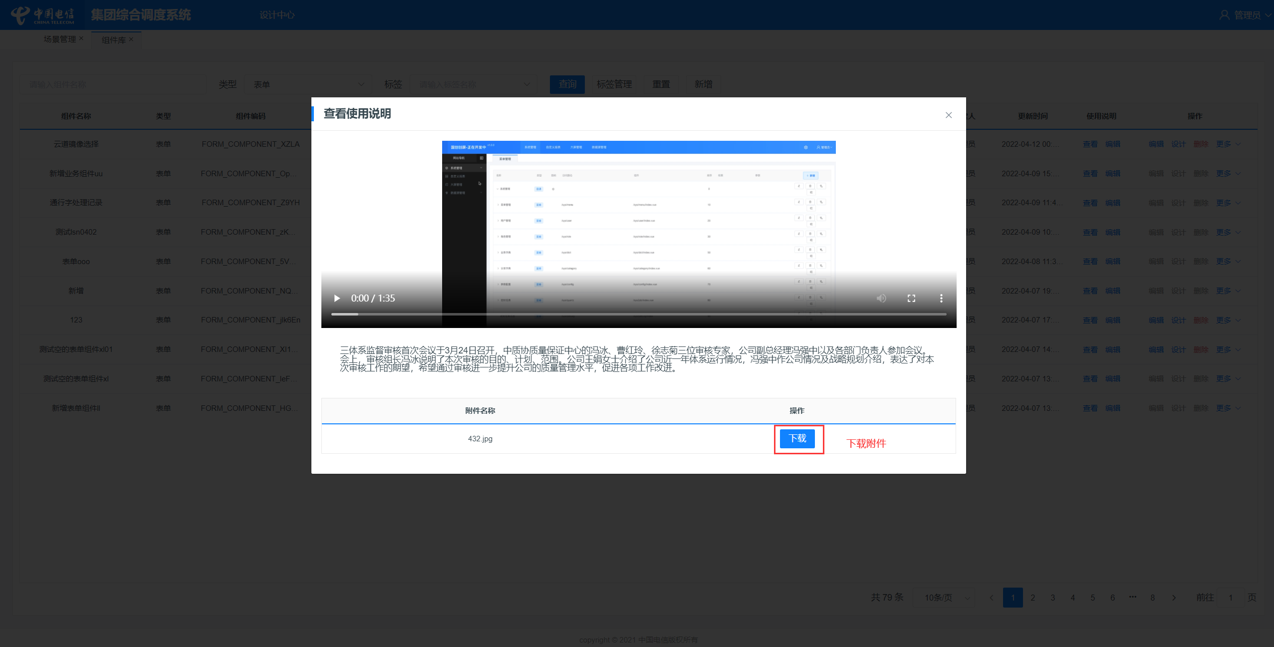1274x647 pixels.
Task: Close the 组件库 tab
Action: click(131, 39)
